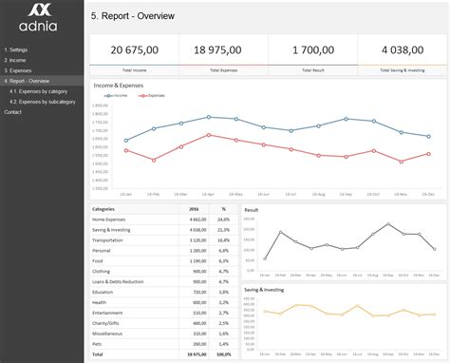This screenshot has height=363, width=450.
Task: Click the Categories column header
Action: tap(103, 209)
